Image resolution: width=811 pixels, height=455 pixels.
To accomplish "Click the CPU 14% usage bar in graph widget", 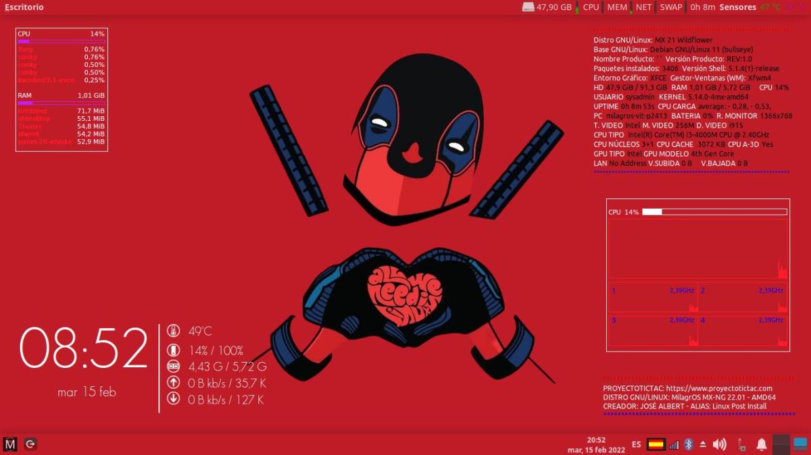I will (714, 212).
